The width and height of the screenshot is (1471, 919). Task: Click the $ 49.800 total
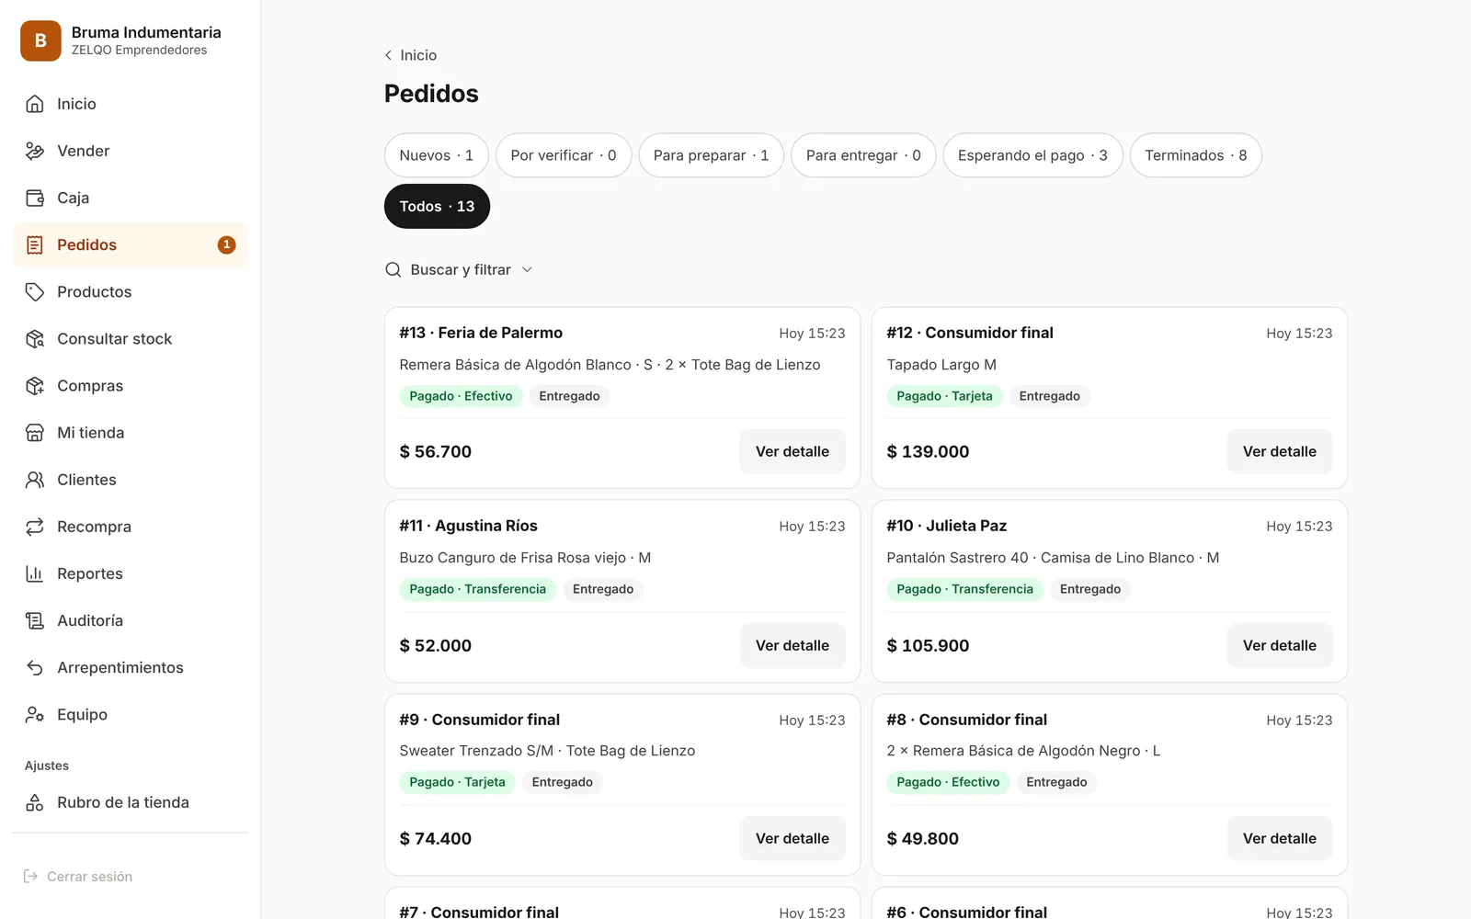click(922, 838)
